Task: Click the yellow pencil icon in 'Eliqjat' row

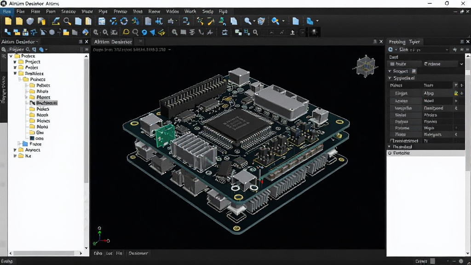Action: click(x=456, y=93)
